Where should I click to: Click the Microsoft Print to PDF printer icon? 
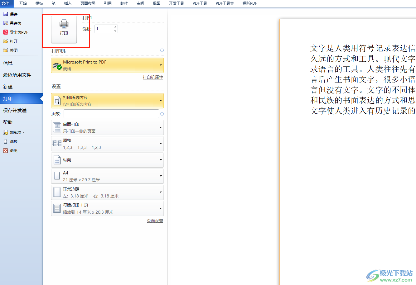point(57,66)
